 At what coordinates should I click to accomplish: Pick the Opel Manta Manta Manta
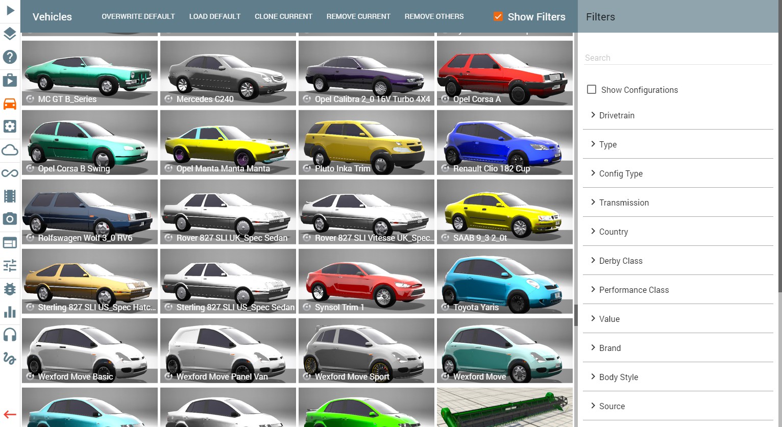tap(228, 142)
